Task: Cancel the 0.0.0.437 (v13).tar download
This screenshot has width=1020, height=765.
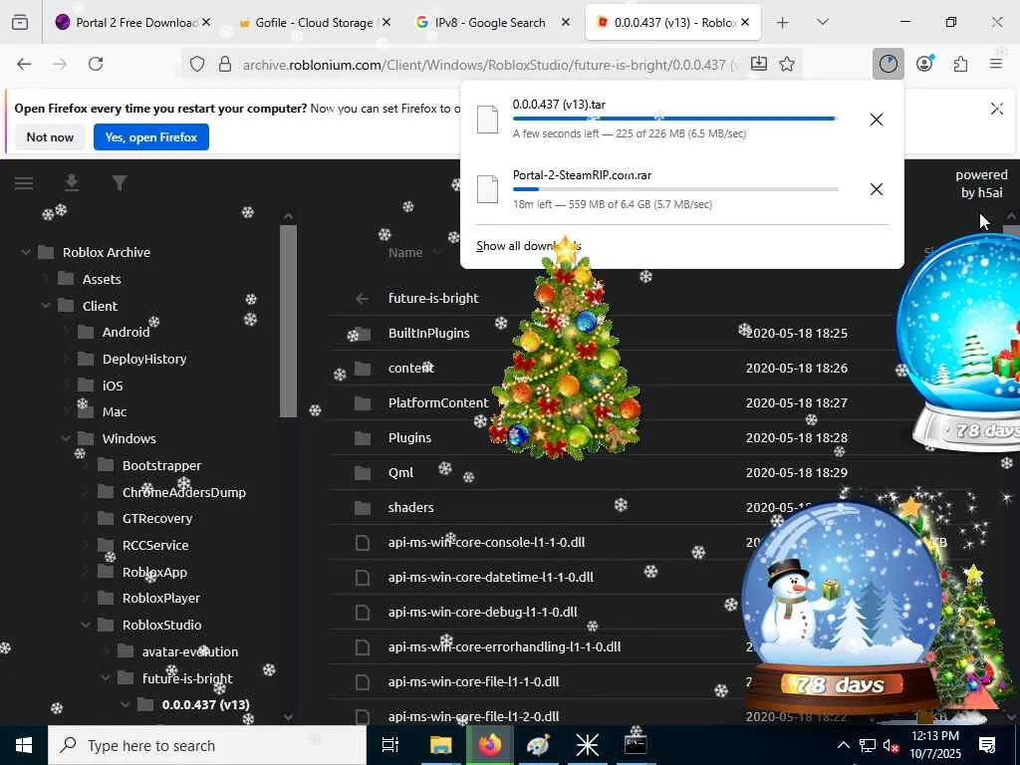Action: pyautogui.click(x=877, y=120)
